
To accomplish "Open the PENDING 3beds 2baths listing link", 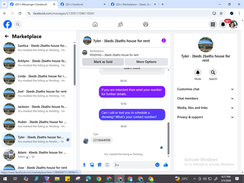I will (114, 55).
